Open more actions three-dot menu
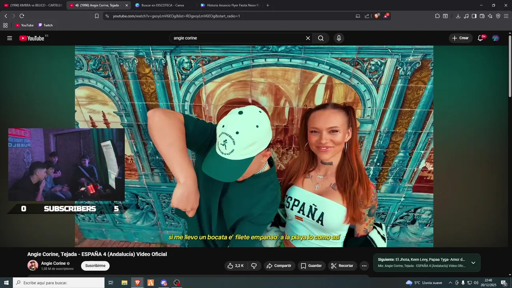 coord(364,266)
